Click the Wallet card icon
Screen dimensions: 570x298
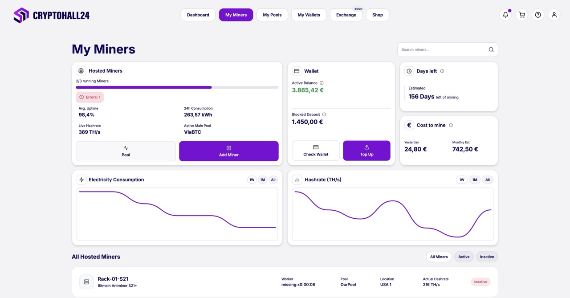point(297,71)
